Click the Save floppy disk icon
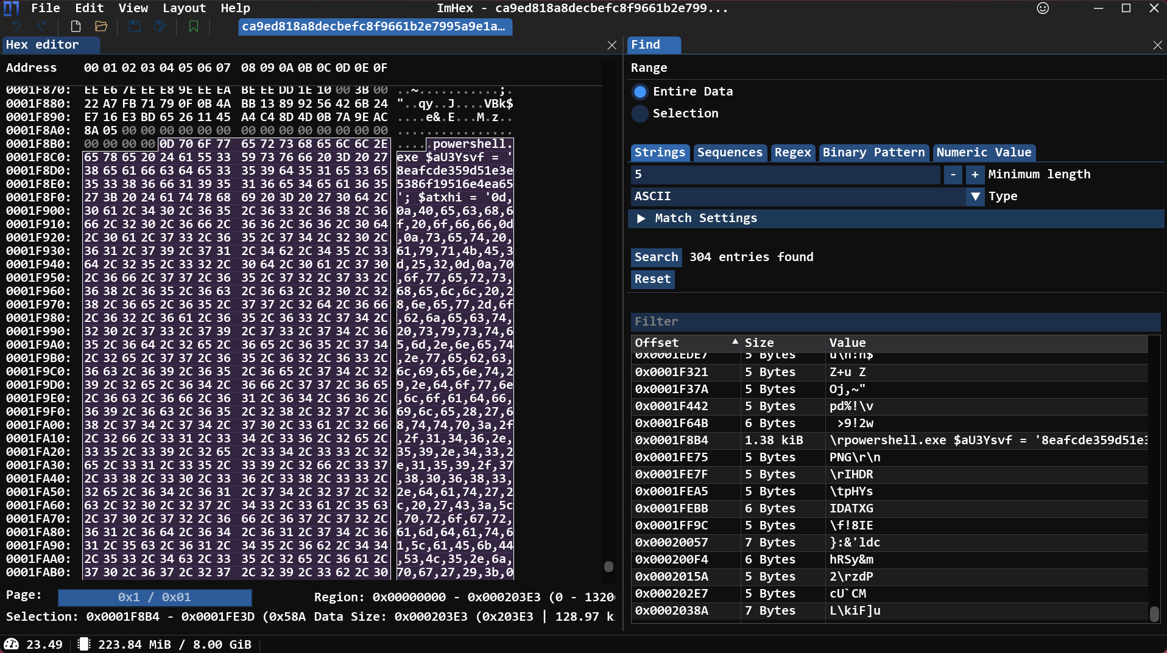1167x653 pixels. (x=135, y=27)
